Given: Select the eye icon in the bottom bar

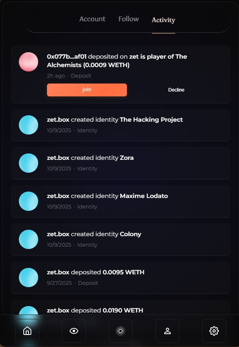Looking at the screenshot, I should coord(74,331).
